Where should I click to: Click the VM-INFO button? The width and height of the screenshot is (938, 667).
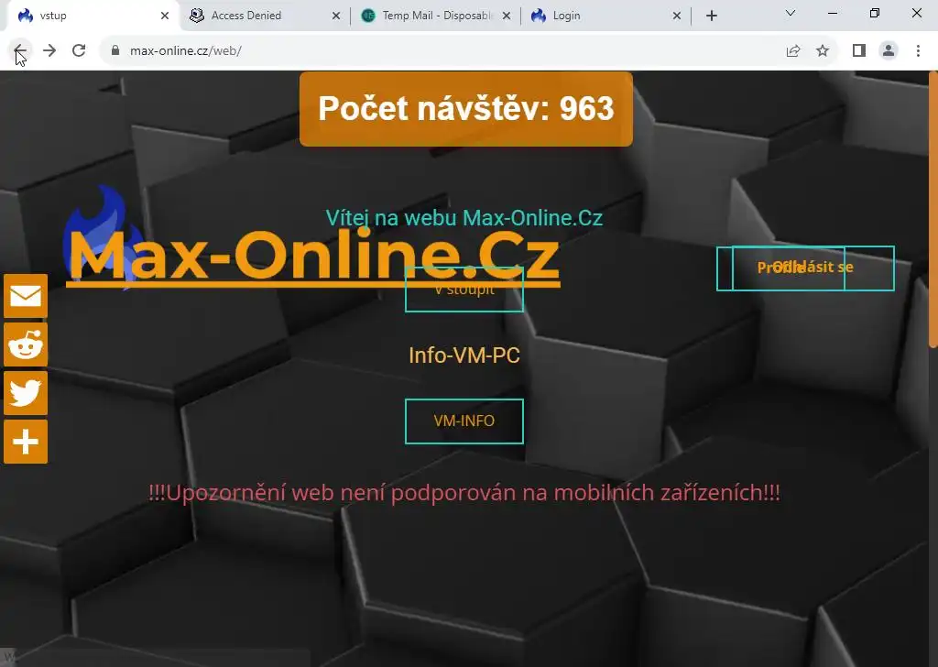tap(464, 421)
